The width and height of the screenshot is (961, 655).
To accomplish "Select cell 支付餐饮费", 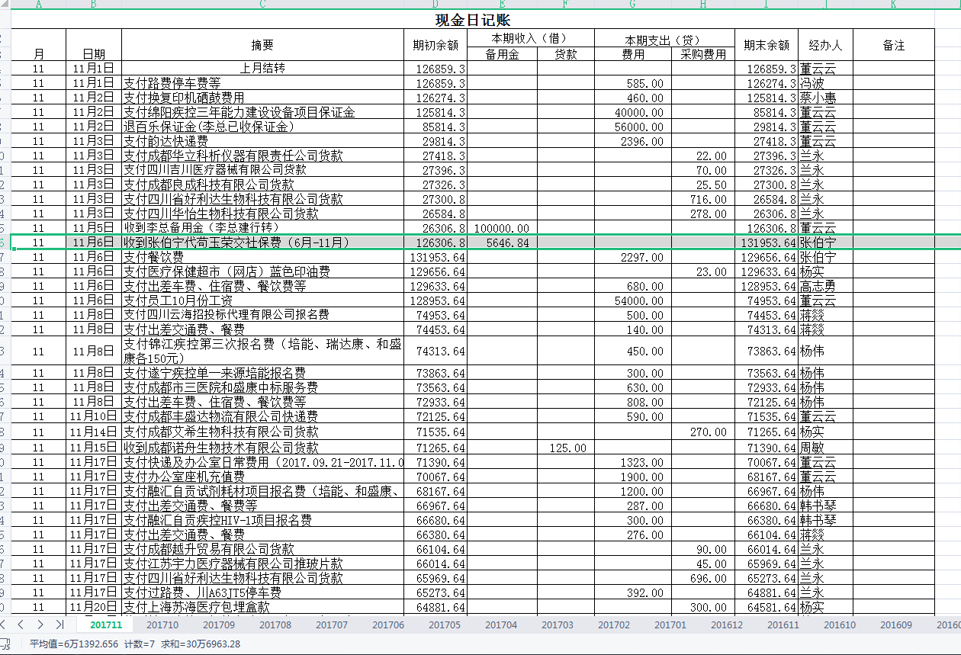I will tap(262, 257).
